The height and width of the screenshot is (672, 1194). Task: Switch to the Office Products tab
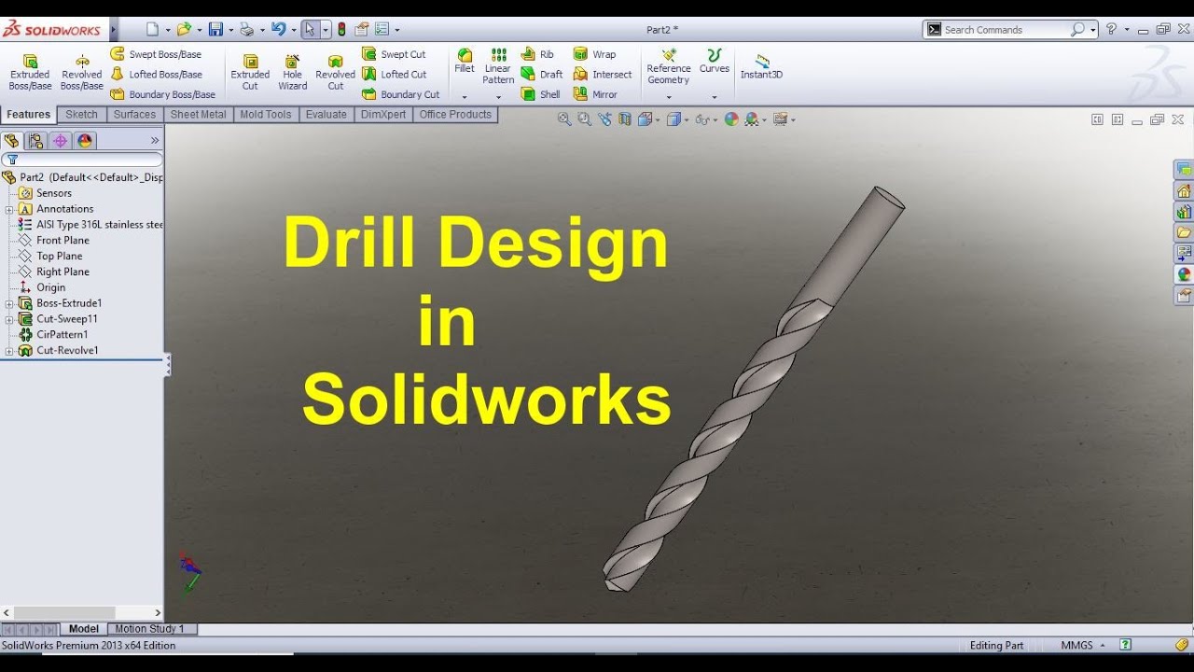tap(455, 115)
